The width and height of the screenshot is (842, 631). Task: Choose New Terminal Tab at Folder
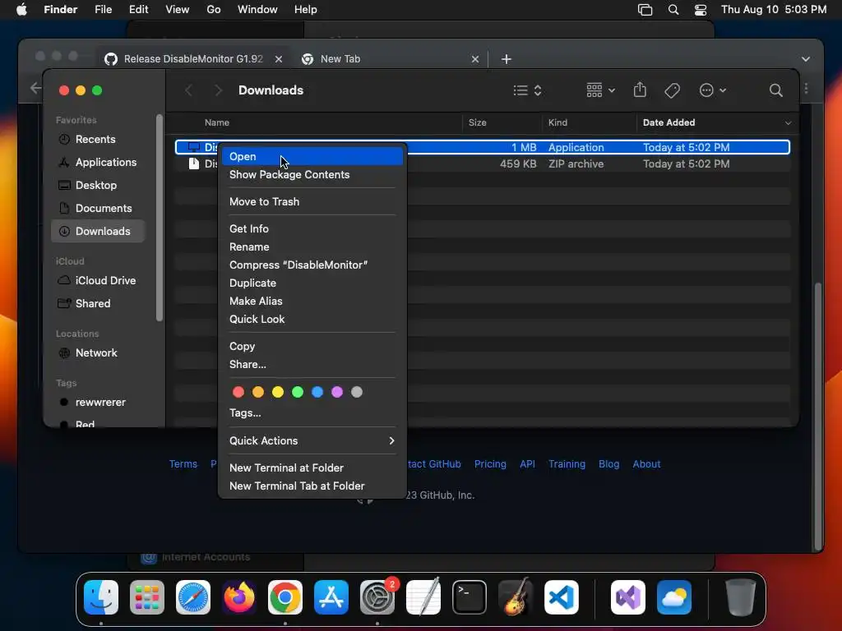coord(312,486)
